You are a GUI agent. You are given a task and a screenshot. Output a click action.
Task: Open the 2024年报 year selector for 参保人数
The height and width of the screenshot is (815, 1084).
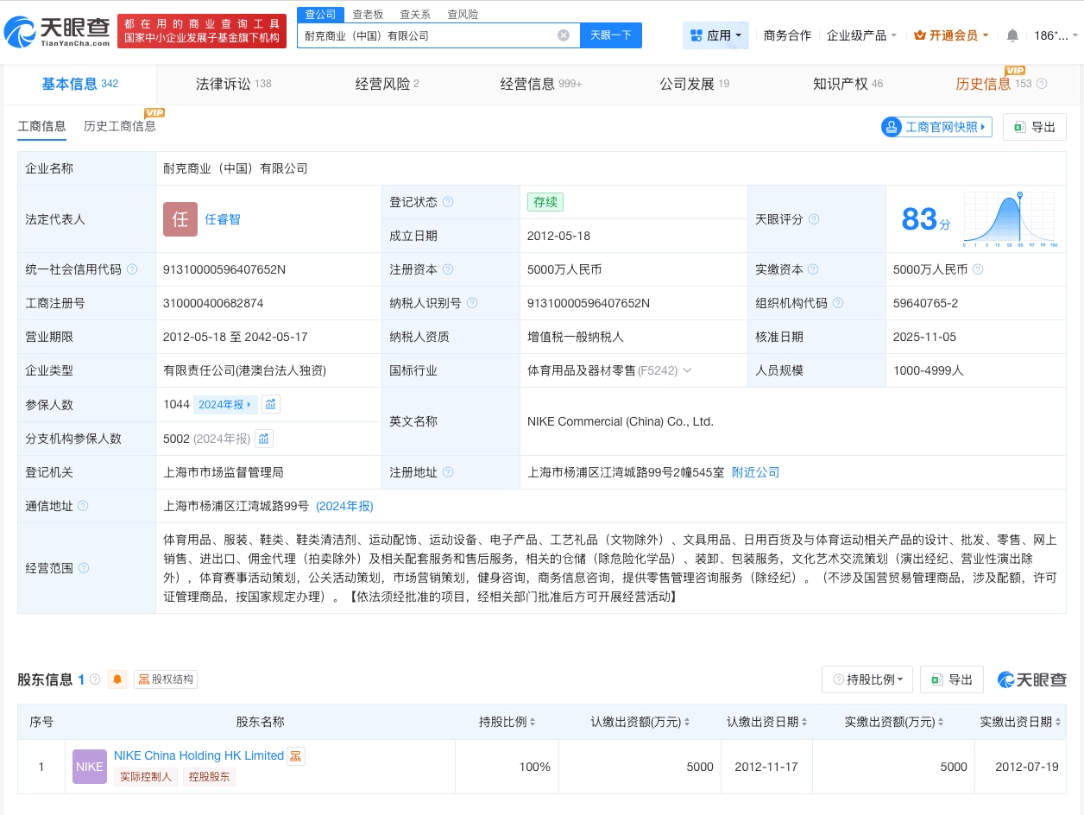224,404
